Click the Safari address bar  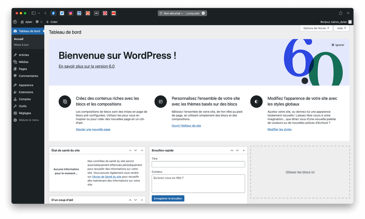pos(182,13)
